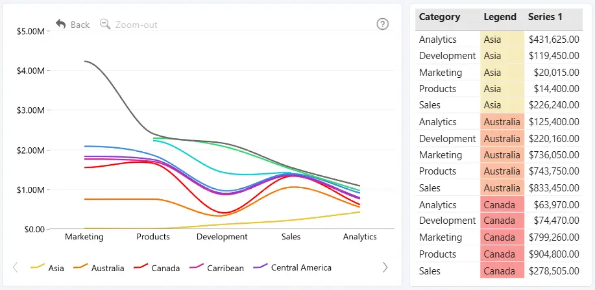This screenshot has height=290, width=595.
Task: Click the $4.00M y-axis label
Action: point(30,71)
